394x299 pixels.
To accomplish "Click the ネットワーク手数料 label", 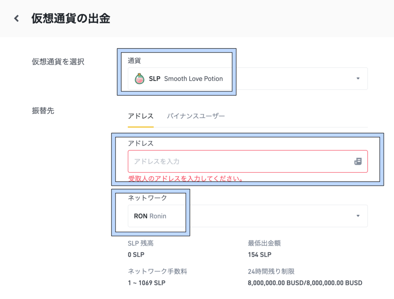I will click(157, 271).
